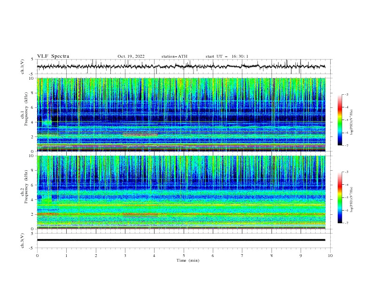
Task: Click the '-5' tick on ch.1 colorbar
Action: [346, 120]
